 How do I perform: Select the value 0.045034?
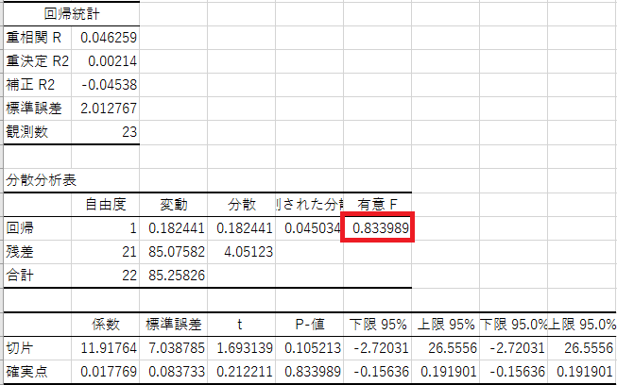(x=310, y=228)
